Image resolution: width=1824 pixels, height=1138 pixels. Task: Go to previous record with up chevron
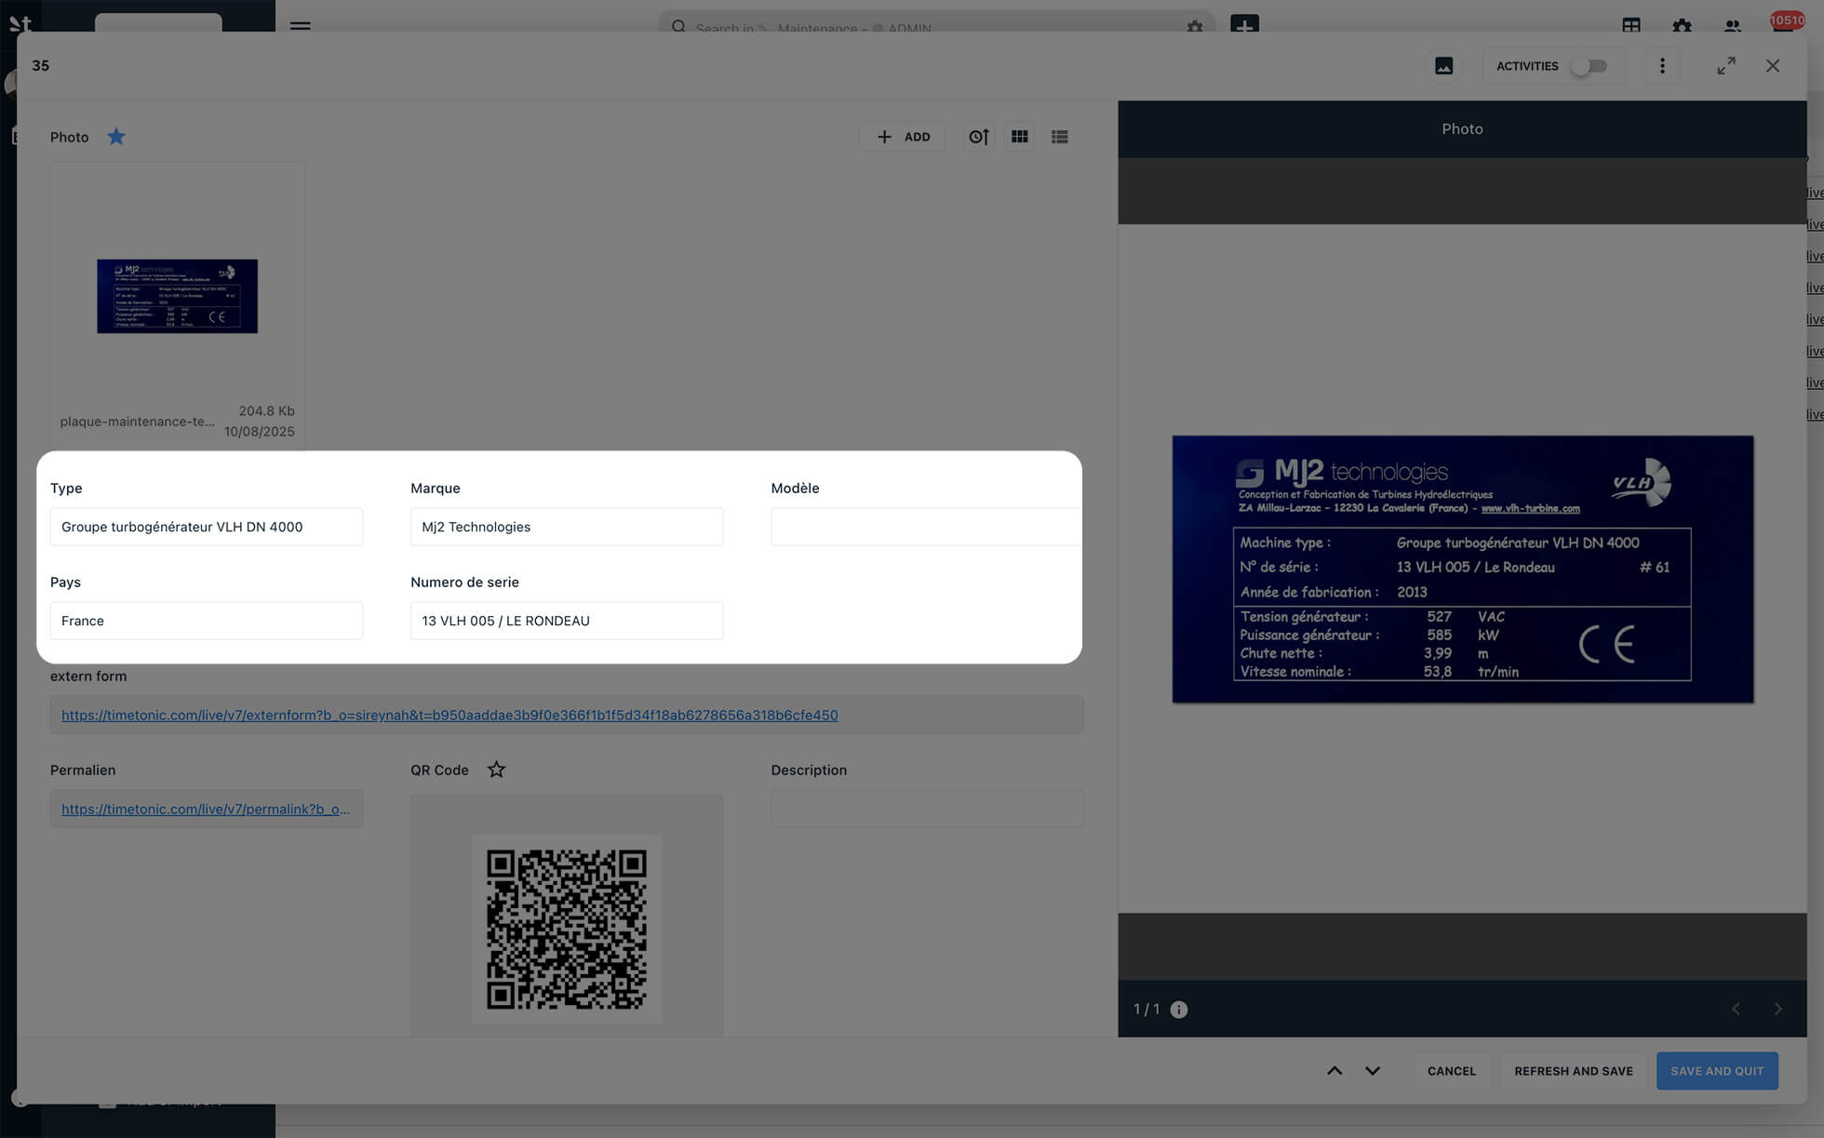pos(1334,1071)
